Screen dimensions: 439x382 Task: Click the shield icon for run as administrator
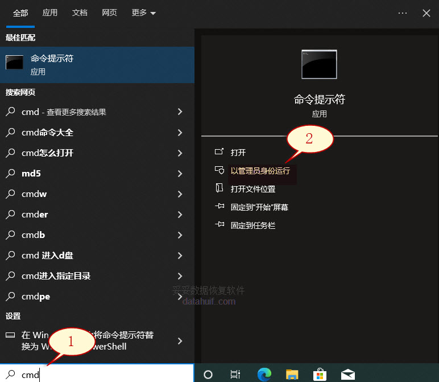click(219, 170)
